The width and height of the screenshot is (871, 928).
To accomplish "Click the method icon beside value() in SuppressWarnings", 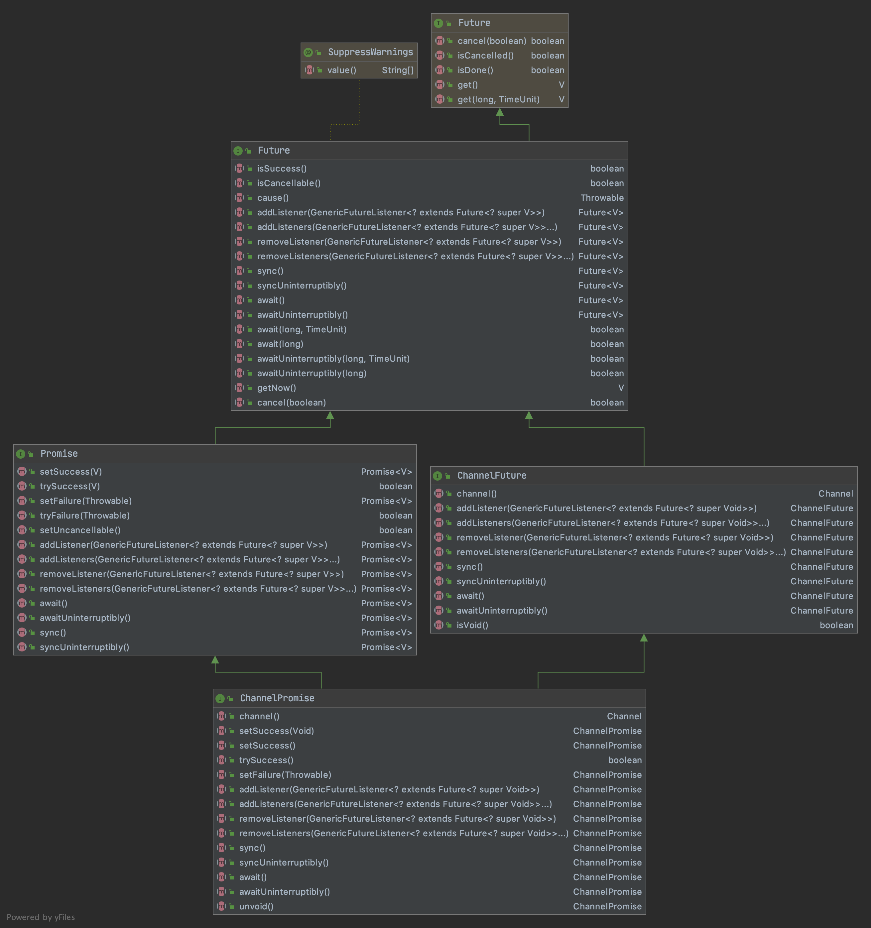I will pyautogui.click(x=310, y=70).
